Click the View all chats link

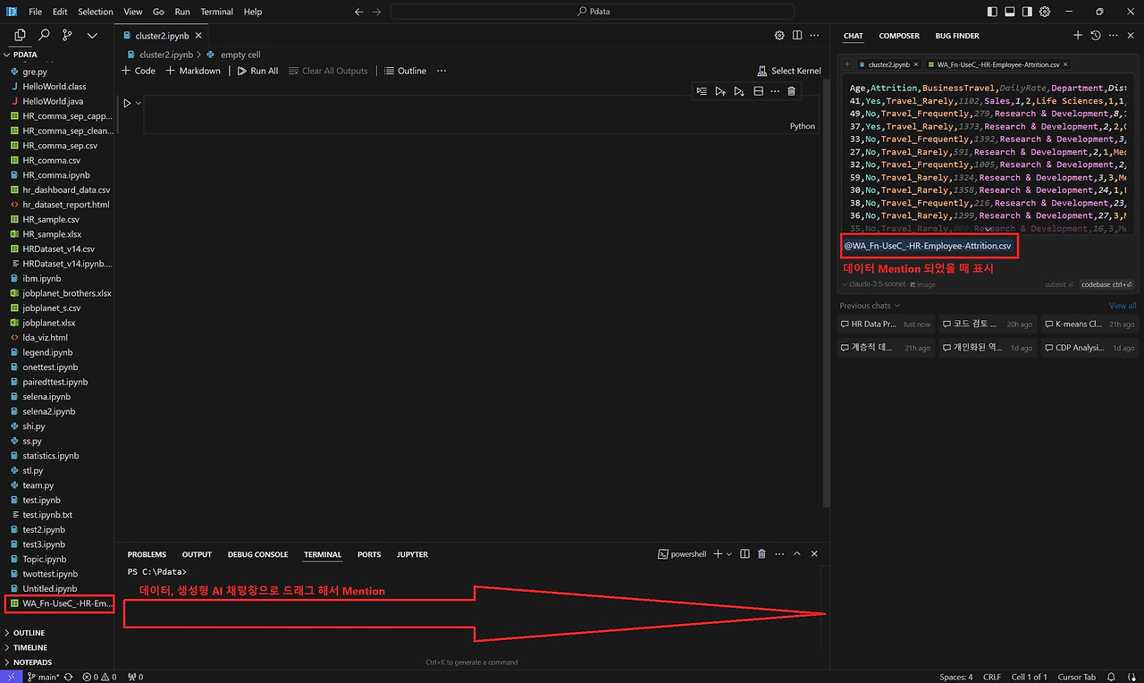[1123, 306]
